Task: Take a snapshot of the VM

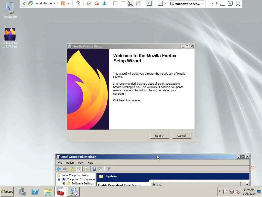Action: [x=89, y=3]
